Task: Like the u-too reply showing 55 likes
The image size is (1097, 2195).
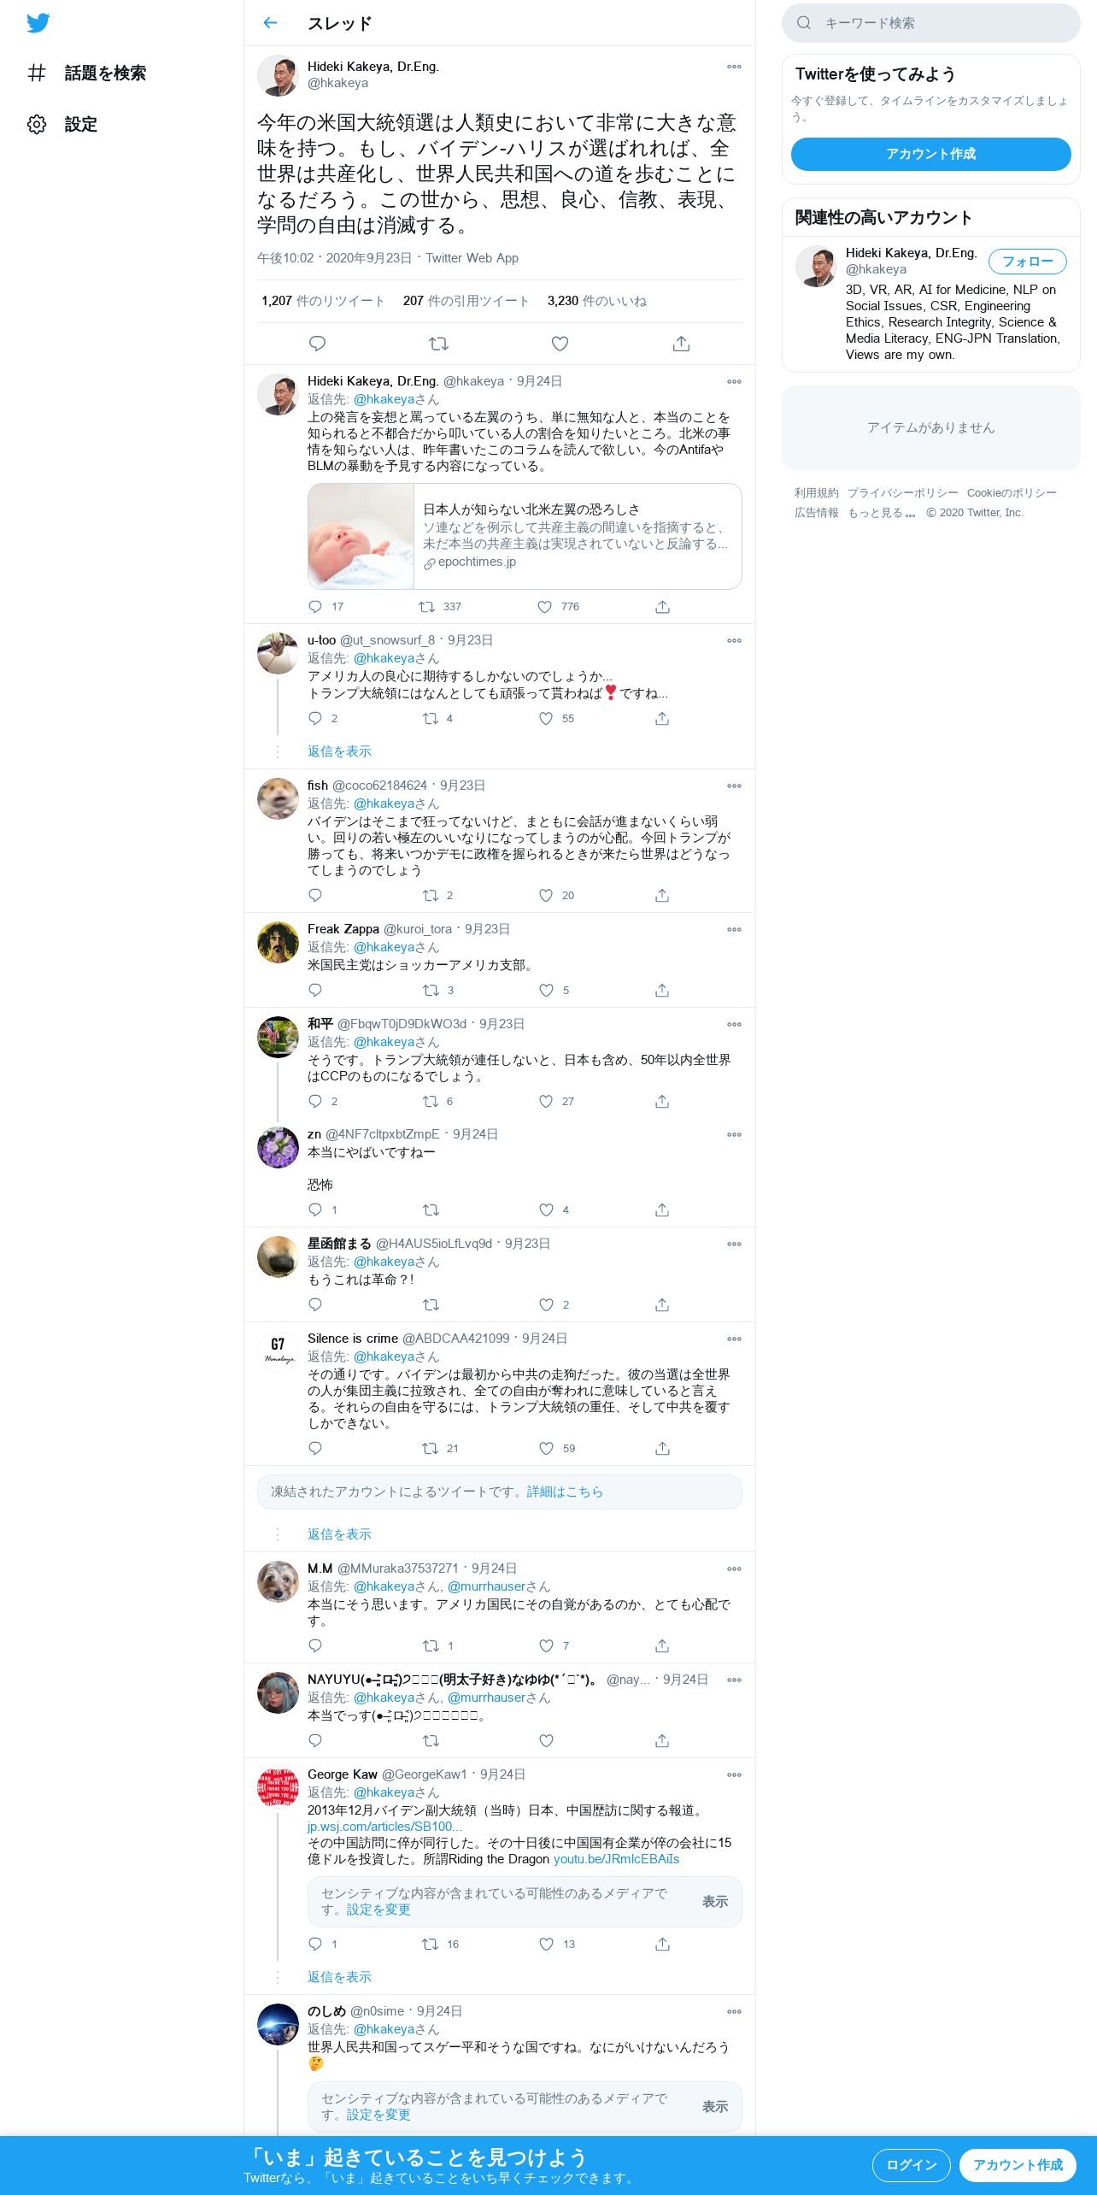Action: (546, 719)
